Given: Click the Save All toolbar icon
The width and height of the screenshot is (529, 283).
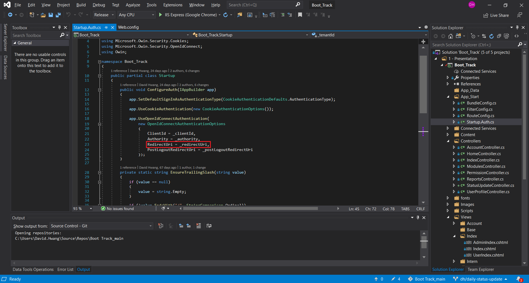Looking at the screenshot, I should point(58,15).
